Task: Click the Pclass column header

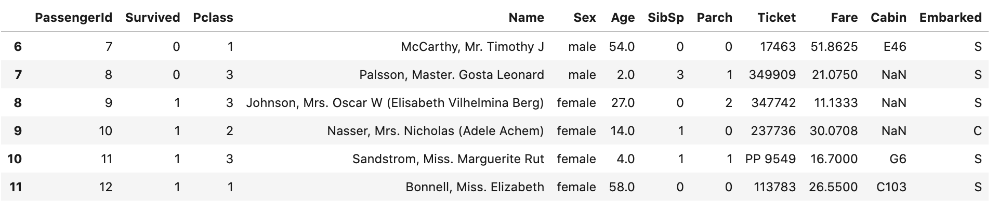Action: click(x=213, y=18)
